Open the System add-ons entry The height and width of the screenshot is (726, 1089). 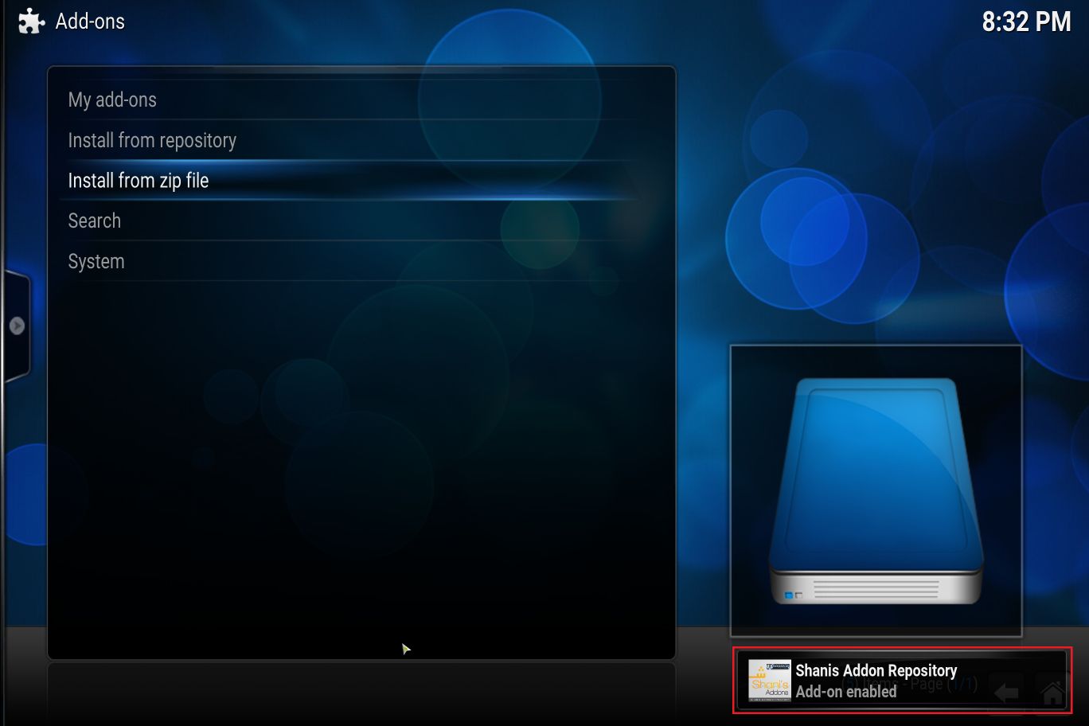[96, 261]
